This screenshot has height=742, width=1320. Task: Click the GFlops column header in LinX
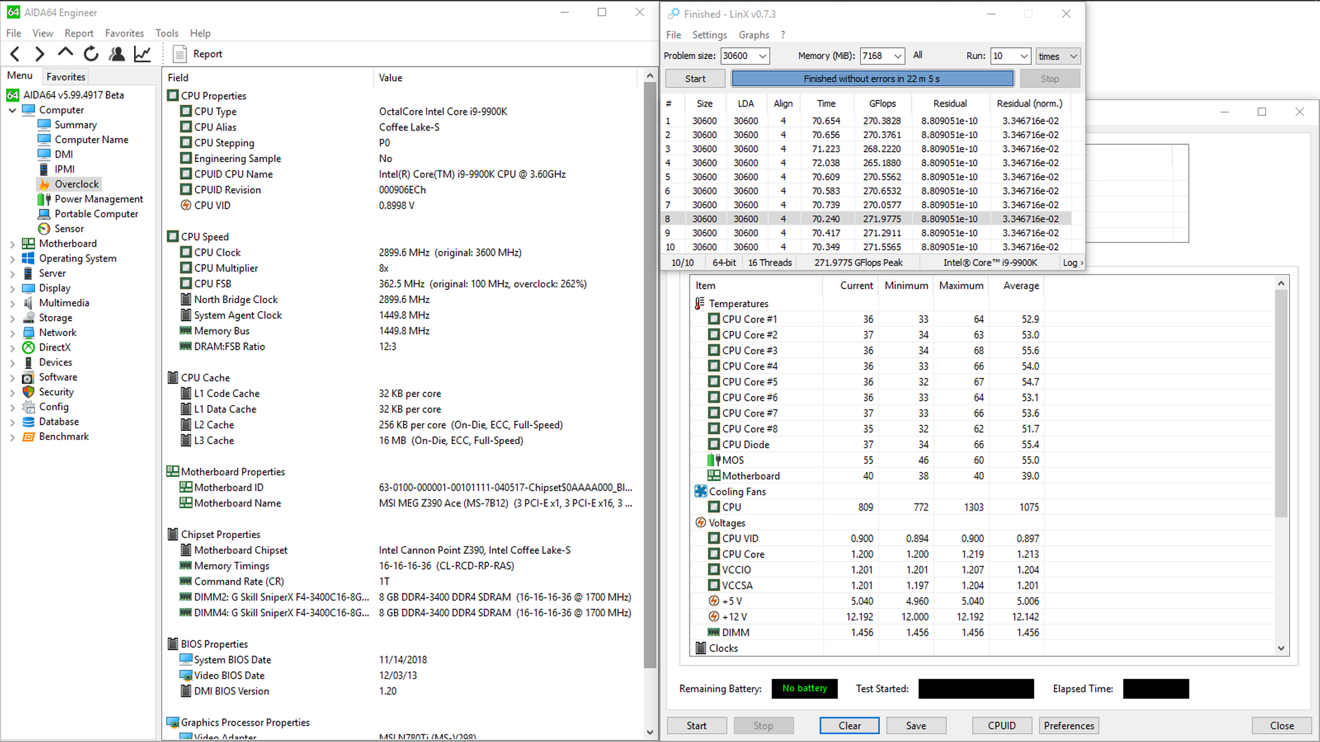pos(882,104)
